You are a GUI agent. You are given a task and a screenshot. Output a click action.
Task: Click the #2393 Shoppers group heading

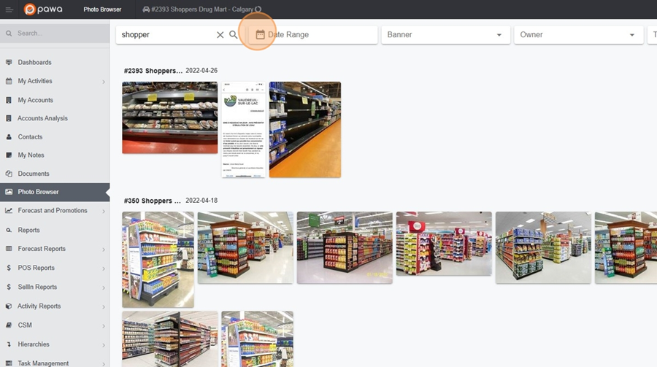[153, 71]
